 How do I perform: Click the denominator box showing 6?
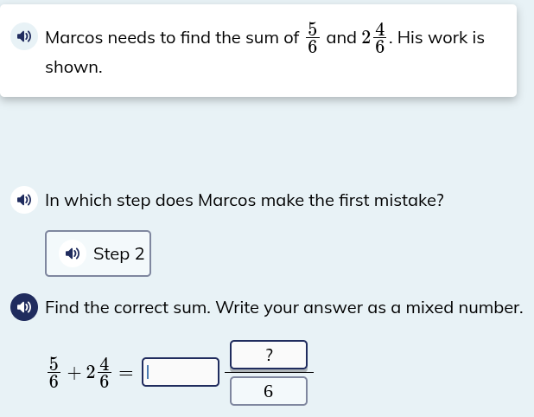tap(269, 391)
